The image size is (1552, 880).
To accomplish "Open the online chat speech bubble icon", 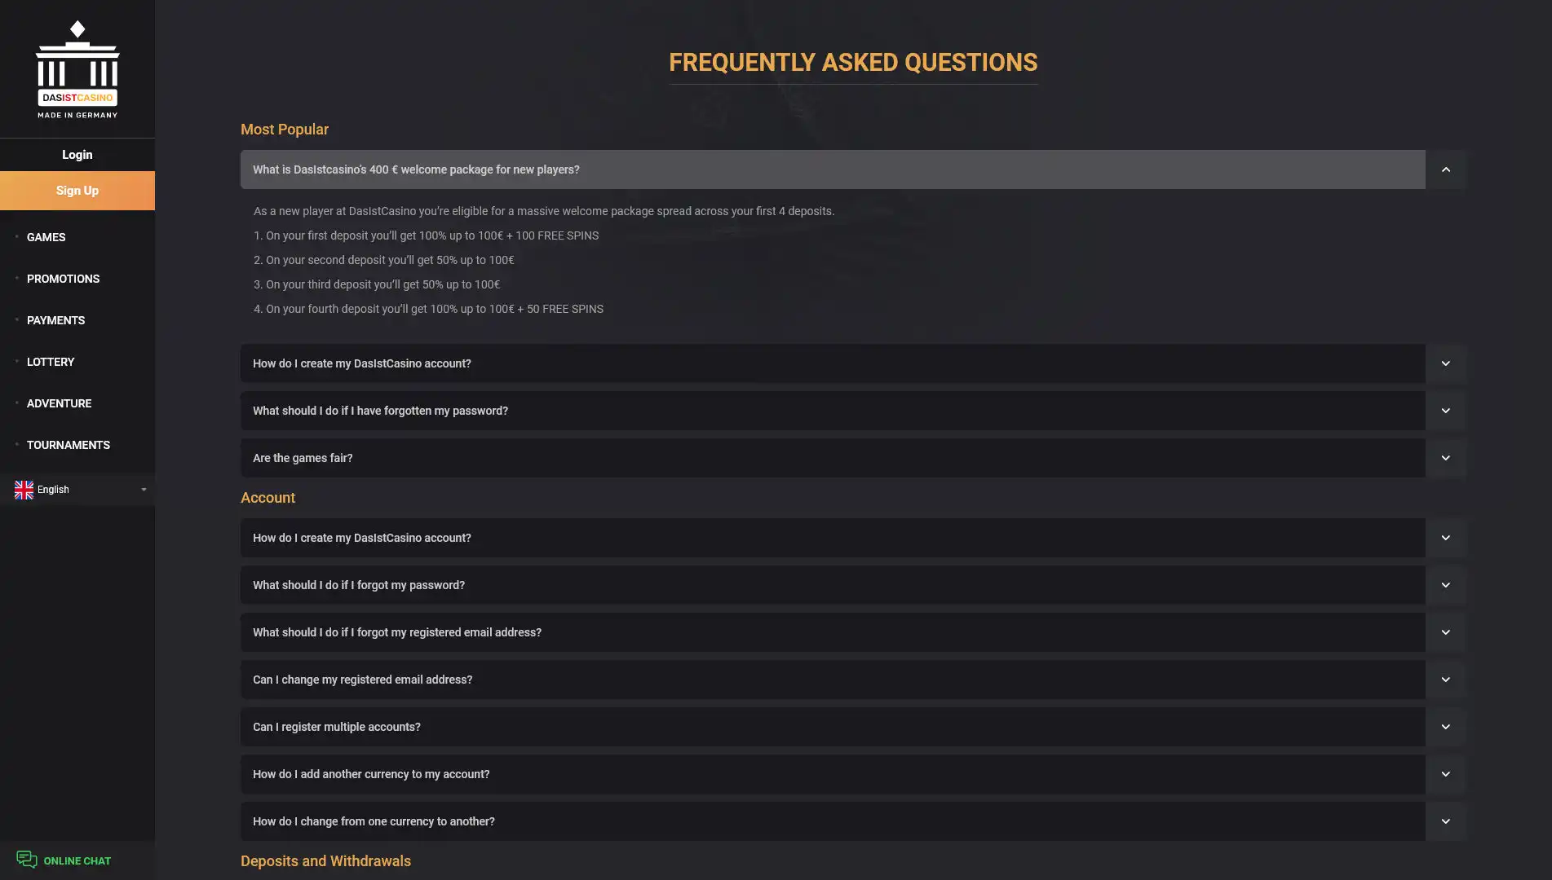I will point(26,860).
